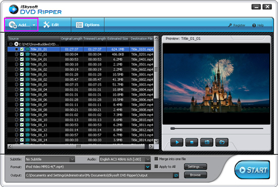Click the title list scroll down arrow
This screenshot has width=278, height=187.
156,141
